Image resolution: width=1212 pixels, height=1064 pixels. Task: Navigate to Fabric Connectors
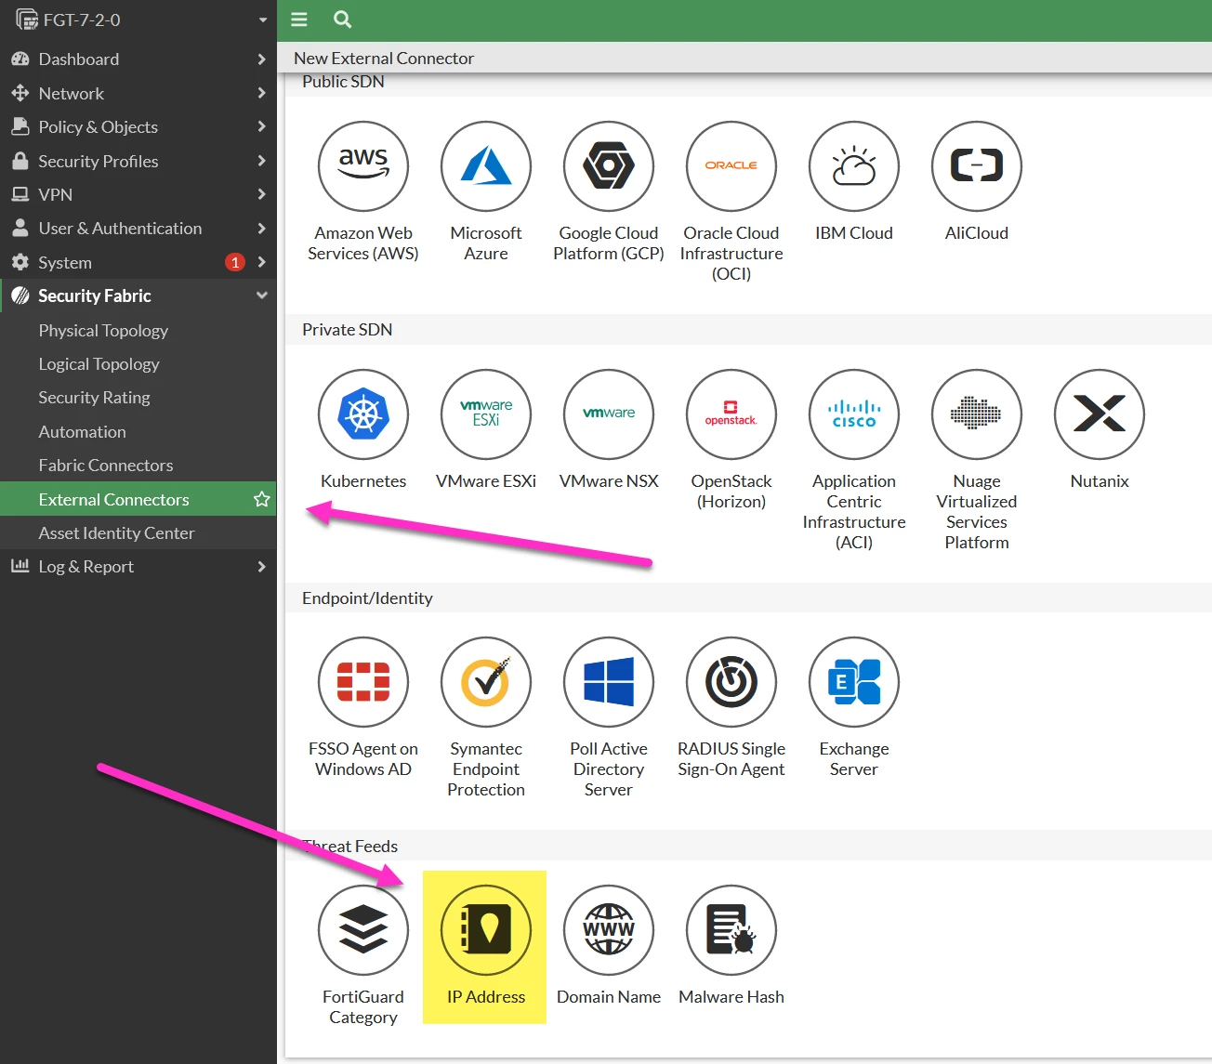[x=106, y=466]
